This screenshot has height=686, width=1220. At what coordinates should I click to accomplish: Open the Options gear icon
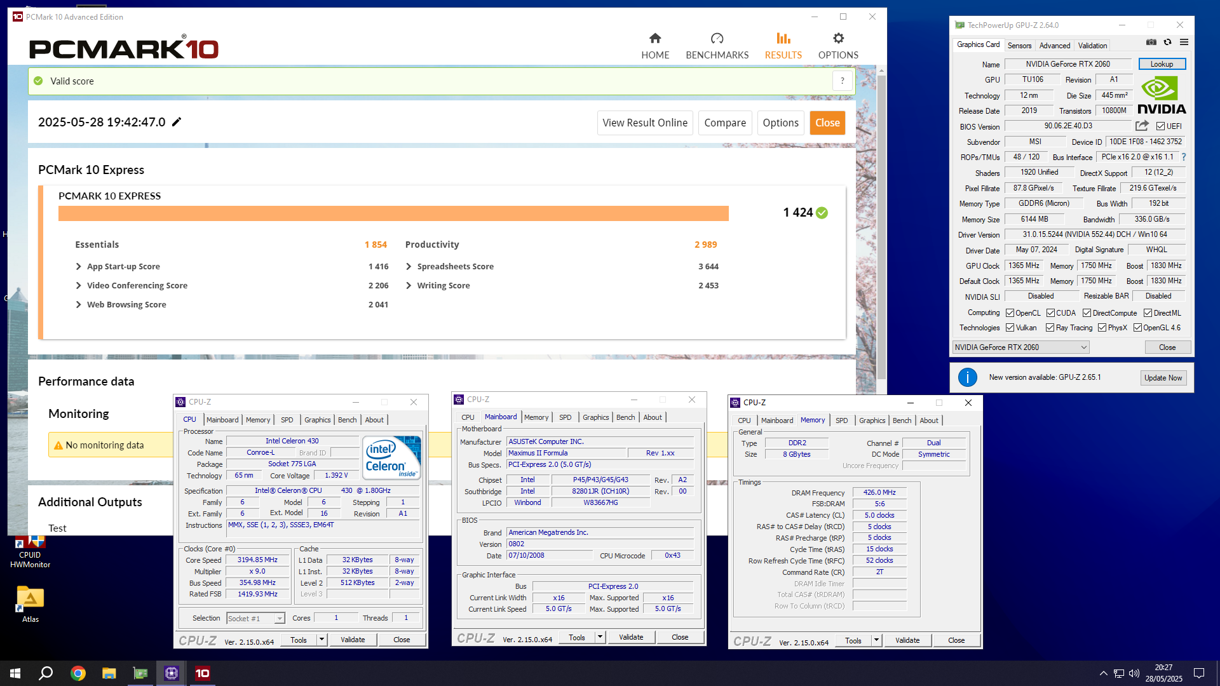838,38
